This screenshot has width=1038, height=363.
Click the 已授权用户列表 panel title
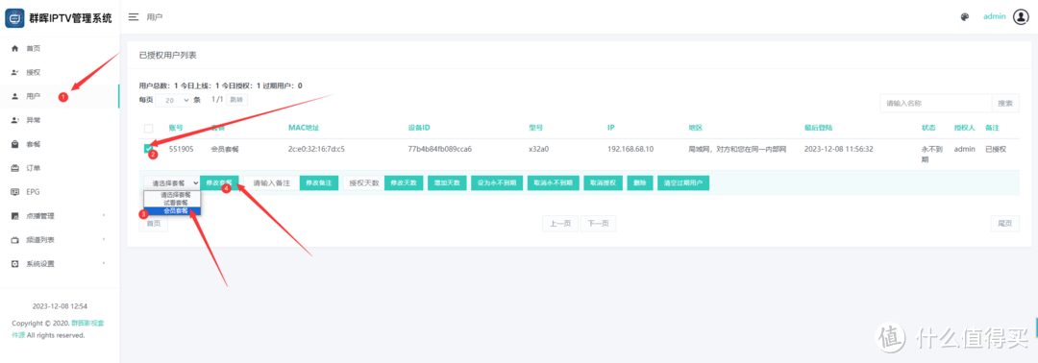point(167,55)
